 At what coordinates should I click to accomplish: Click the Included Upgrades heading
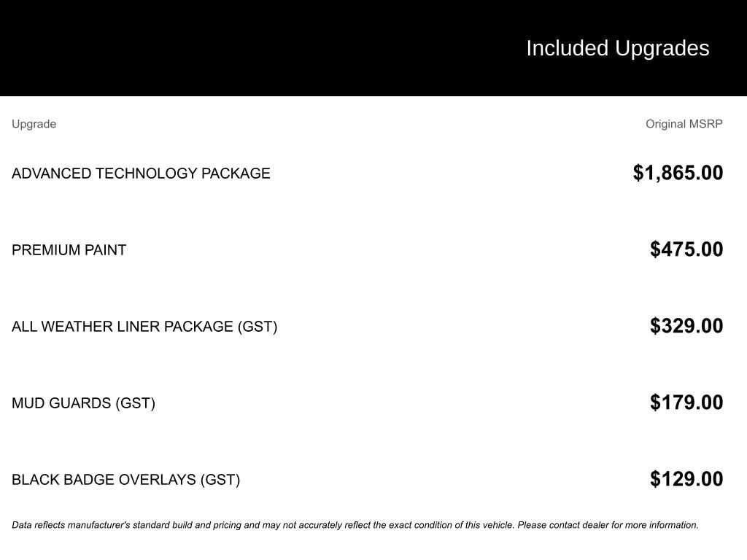click(617, 48)
